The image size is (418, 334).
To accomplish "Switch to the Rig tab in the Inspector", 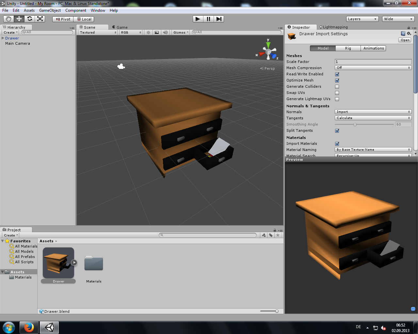I will 348,48.
